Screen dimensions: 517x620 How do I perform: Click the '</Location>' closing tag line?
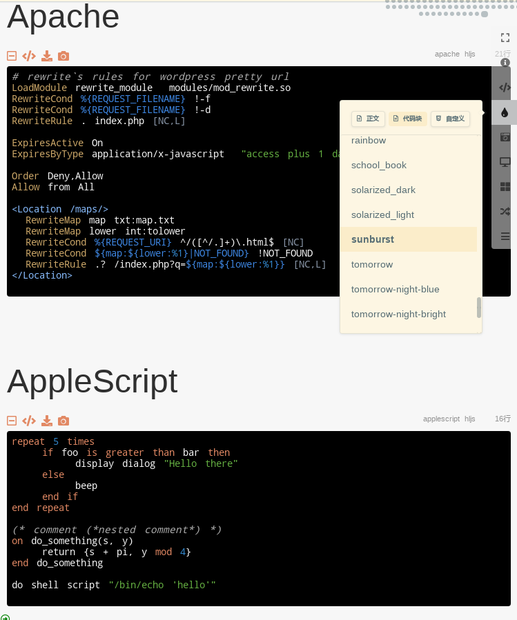(x=42, y=276)
